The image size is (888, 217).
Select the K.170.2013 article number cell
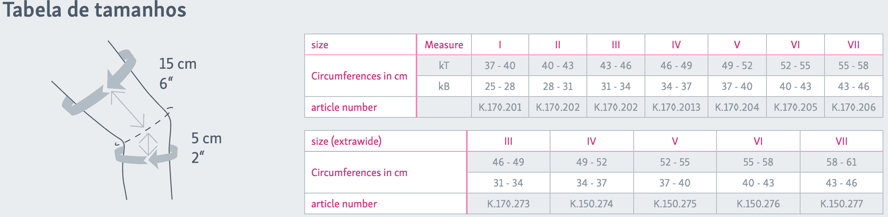tap(676, 107)
